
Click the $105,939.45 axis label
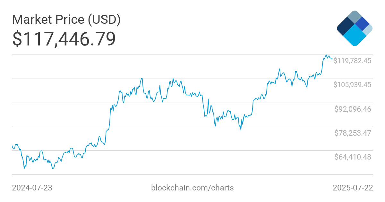pos(352,85)
